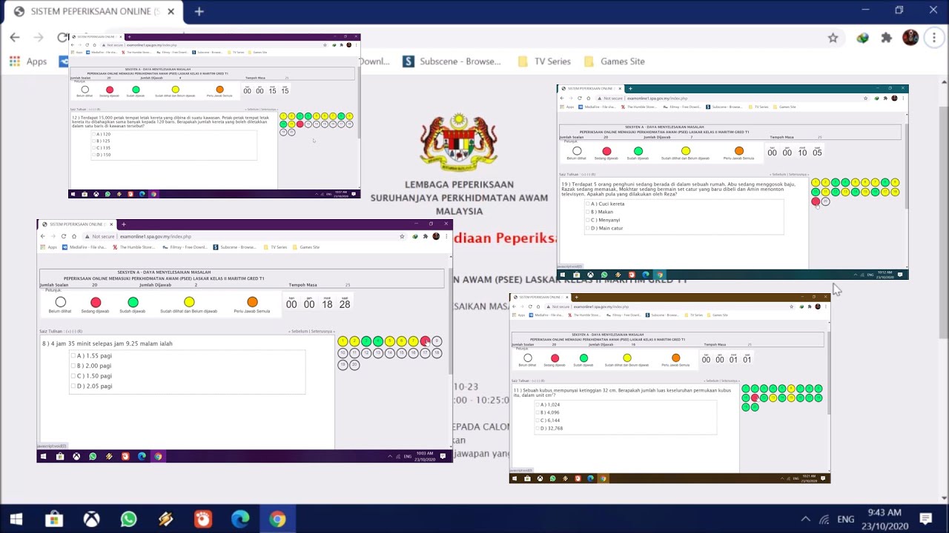The height and width of the screenshot is (533, 949).
Task: Click Seterusnya link in question 8 window
Action: (323, 332)
